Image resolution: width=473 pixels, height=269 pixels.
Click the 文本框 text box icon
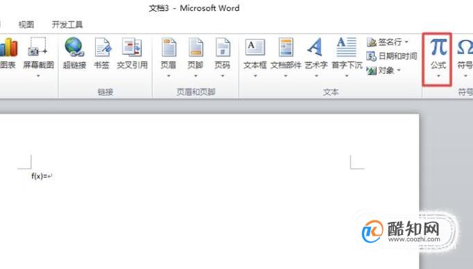(x=255, y=47)
